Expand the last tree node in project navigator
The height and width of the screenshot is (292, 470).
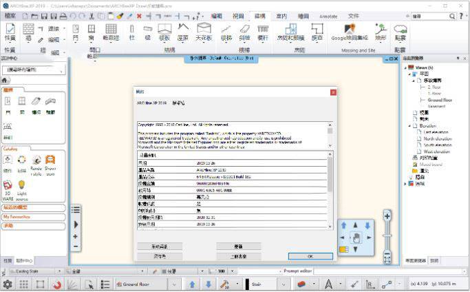pos(405,184)
